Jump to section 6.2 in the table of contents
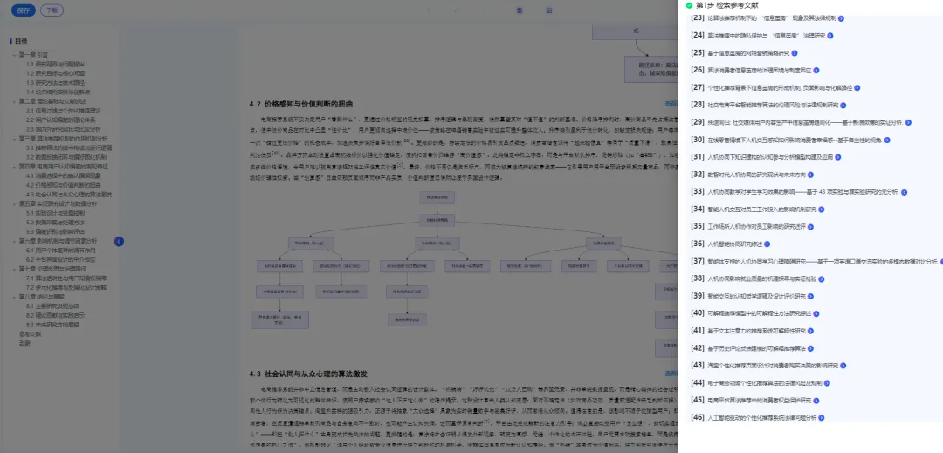Image resolution: width=943 pixels, height=453 pixels. tap(61, 259)
